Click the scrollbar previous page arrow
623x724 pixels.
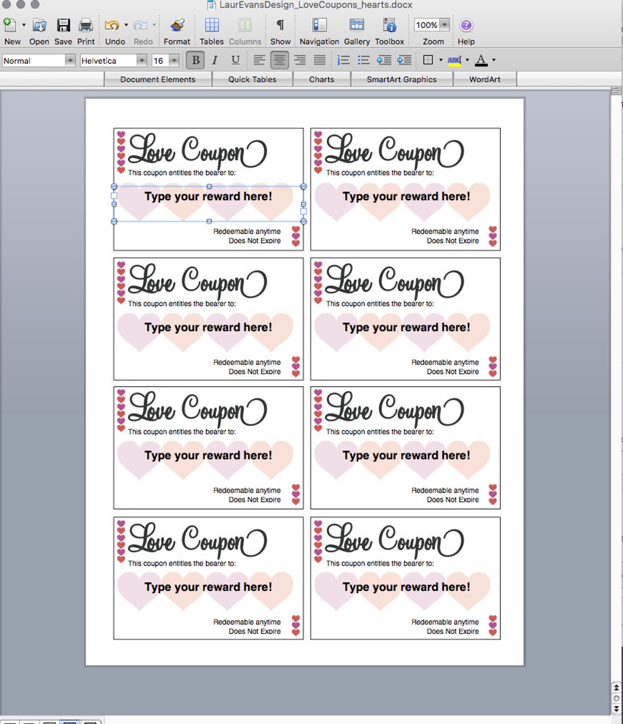pos(616,688)
